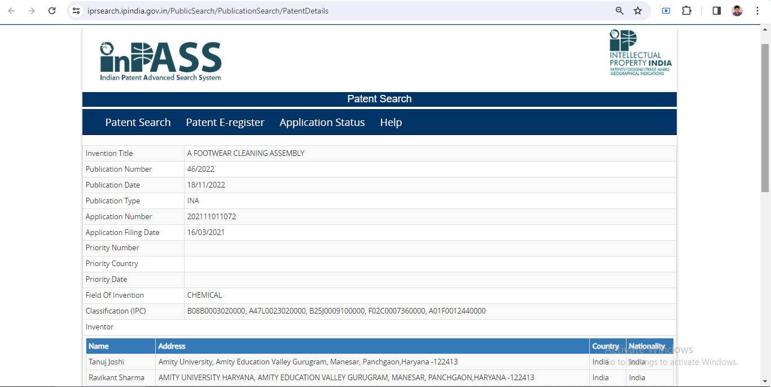The height and width of the screenshot is (387, 771).
Task: Click the 'Publication Number' label
Action: [x=119, y=169]
